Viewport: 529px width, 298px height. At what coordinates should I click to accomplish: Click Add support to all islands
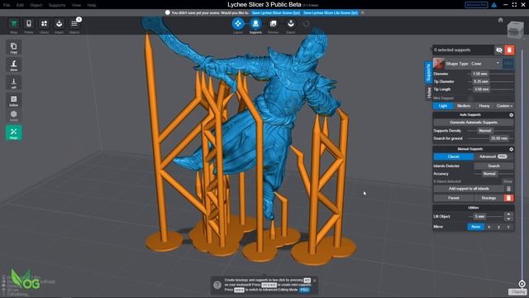(x=469, y=189)
